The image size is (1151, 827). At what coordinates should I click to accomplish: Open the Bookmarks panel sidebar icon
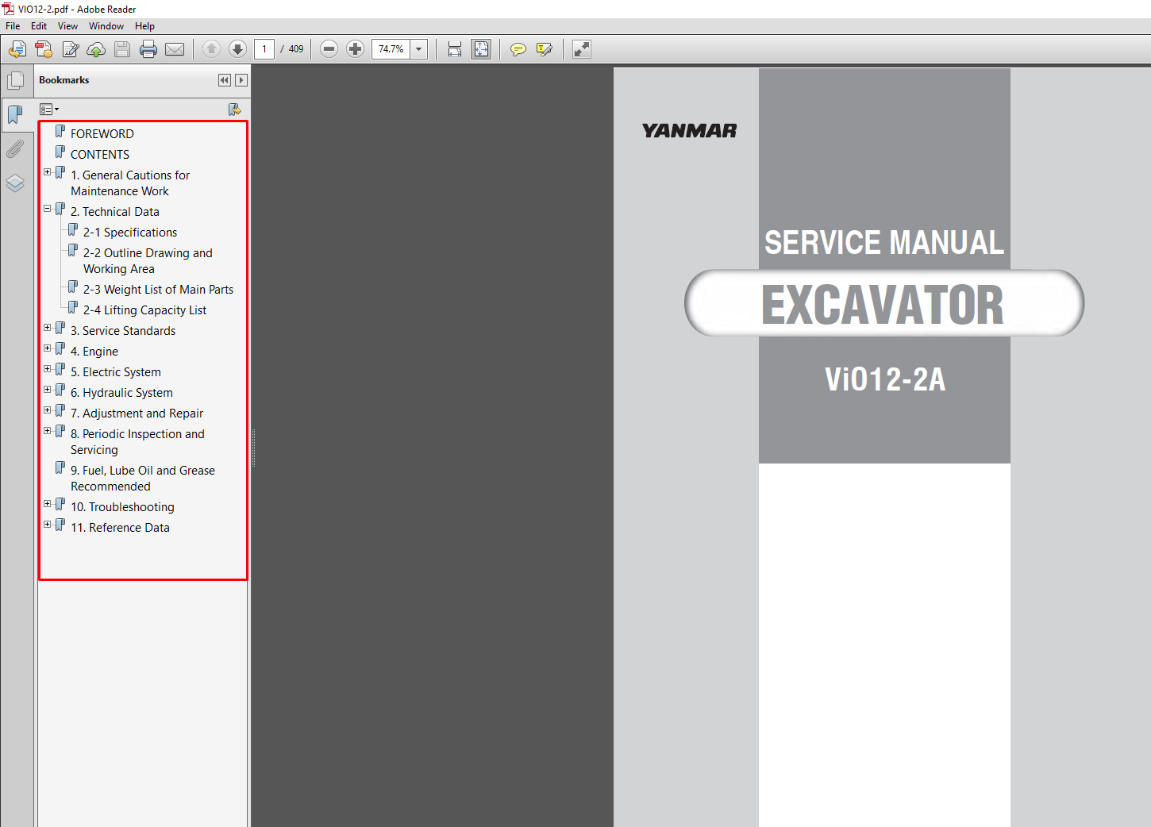tap(15, 115)
